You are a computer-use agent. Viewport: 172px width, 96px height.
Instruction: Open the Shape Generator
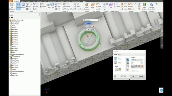(x=87, y=6)
